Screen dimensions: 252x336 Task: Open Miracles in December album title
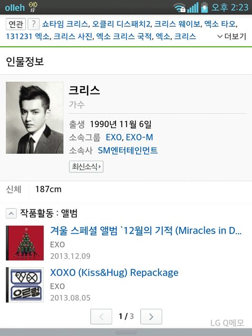tap(146, 230)
